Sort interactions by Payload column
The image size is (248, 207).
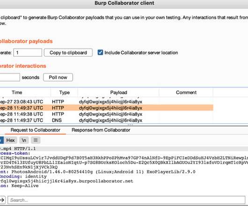click(x=118, y=92)
